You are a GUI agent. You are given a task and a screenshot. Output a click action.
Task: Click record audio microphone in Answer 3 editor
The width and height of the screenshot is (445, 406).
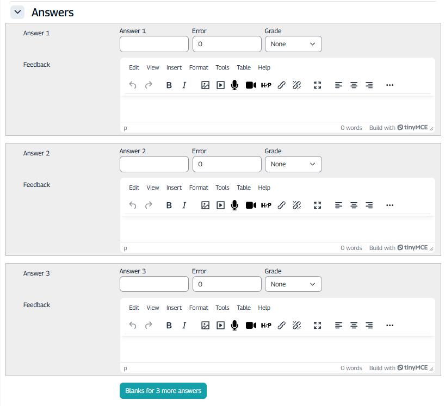click(x=234, y=326)
